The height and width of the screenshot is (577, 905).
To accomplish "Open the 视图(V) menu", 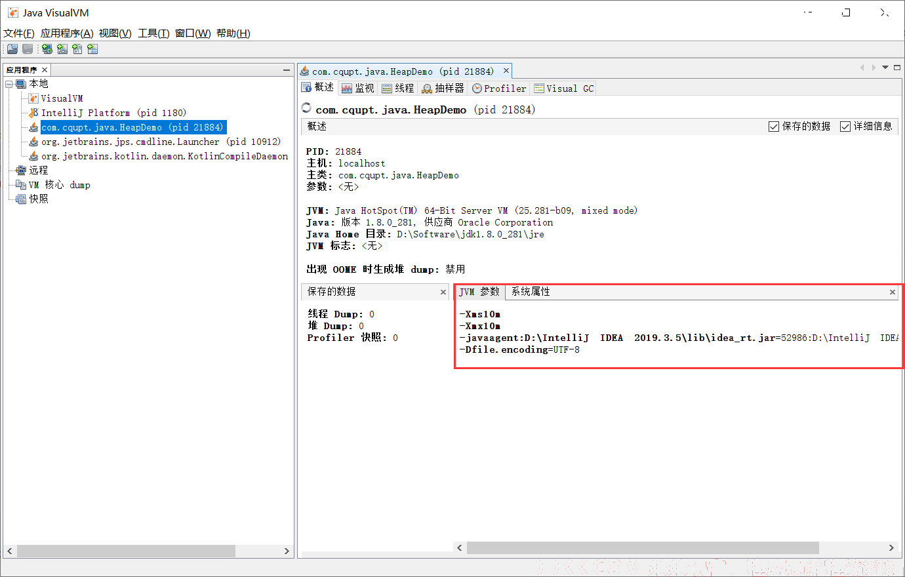I will [115, 33].
